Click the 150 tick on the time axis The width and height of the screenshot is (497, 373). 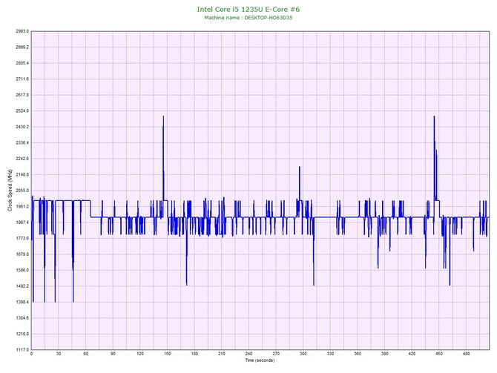[168, 354]
